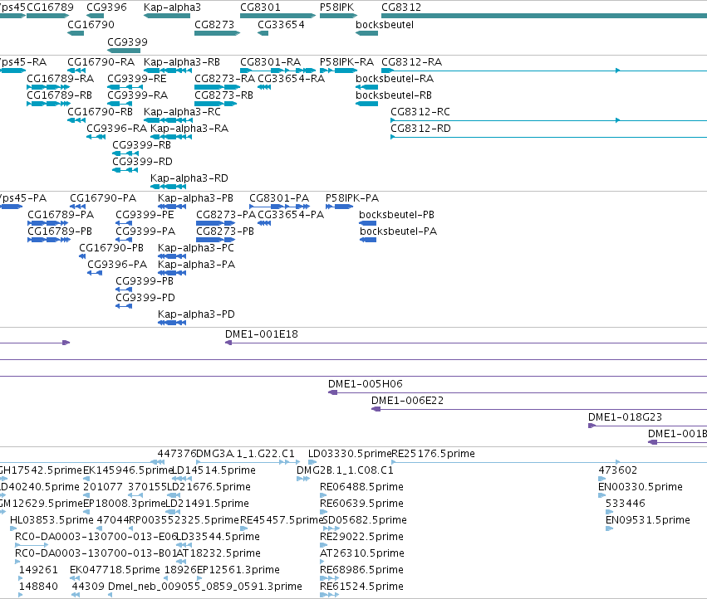Image resolution: width=707 pixels, height=599 pixels.
Task: Click the CG9399 gene label
Action: tap(127, 41)
